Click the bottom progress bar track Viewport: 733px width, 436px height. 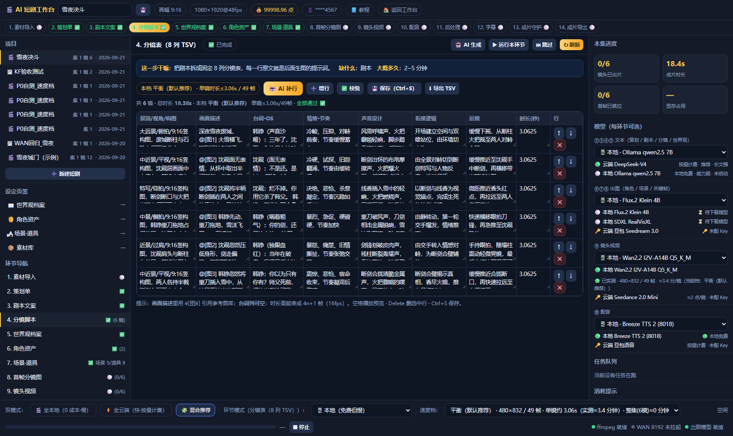coord(141,427)
